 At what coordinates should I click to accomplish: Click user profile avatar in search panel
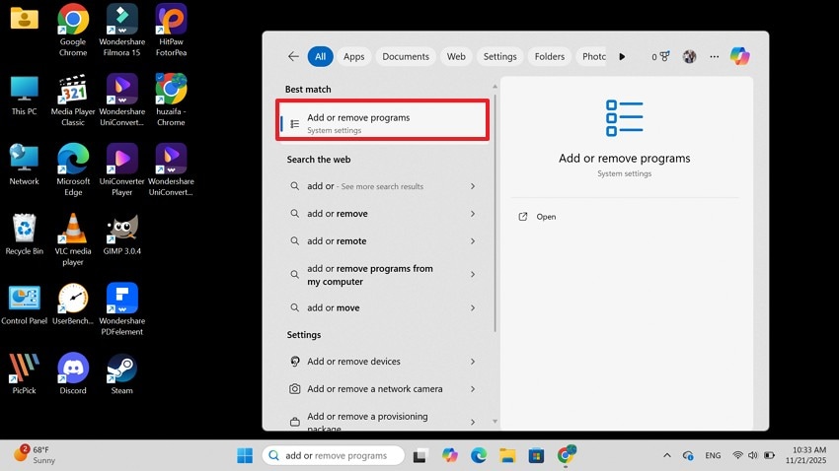tap(689, 56)
